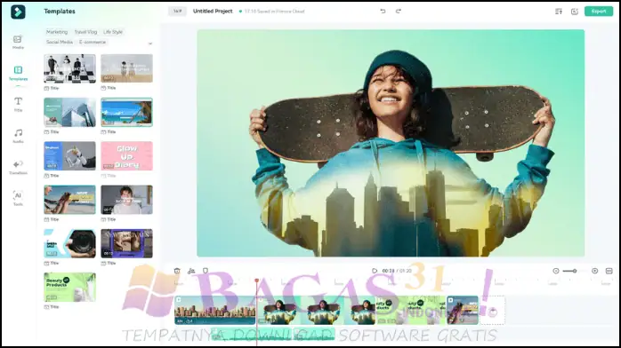Image resolution: width=621 pixels, height=348 pixels.
Task: Select the Travel Vlog category chip
Action: point(85,32)
